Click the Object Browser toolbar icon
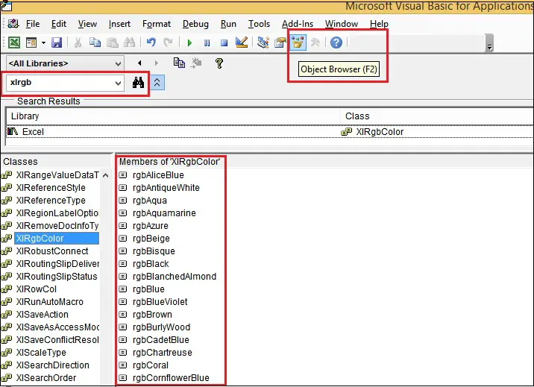The image size is (534, 387). click(x=298, y=43)
